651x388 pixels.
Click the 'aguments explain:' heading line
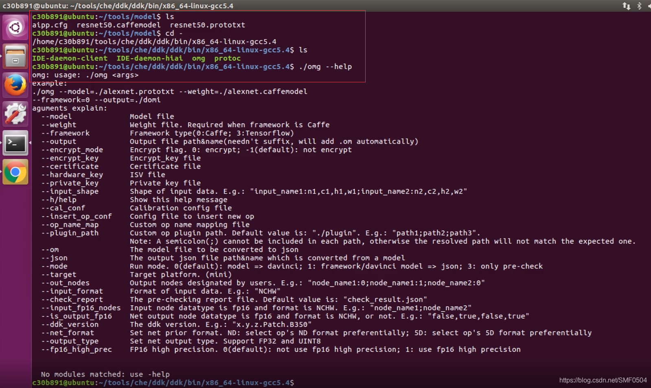coord(70,108)
